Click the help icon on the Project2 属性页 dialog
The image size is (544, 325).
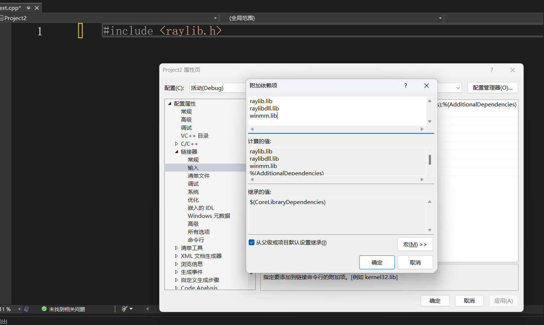click(x=491, y=70)
